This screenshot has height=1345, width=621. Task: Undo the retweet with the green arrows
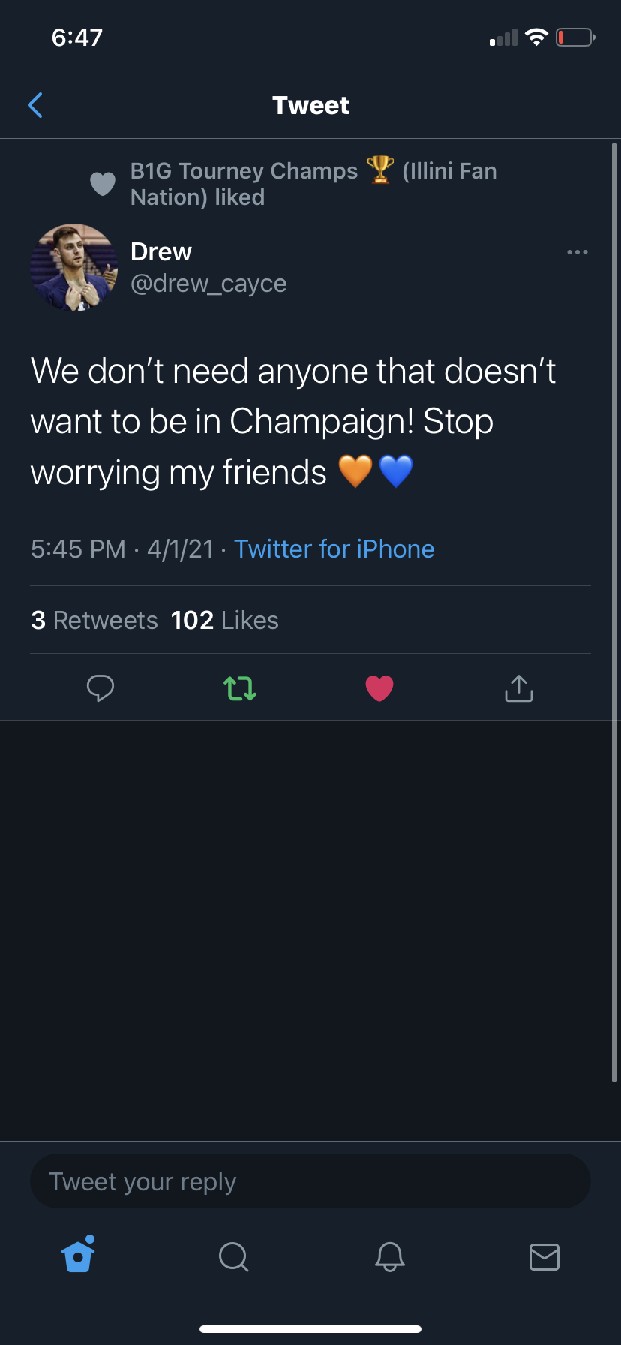[240, 688]
